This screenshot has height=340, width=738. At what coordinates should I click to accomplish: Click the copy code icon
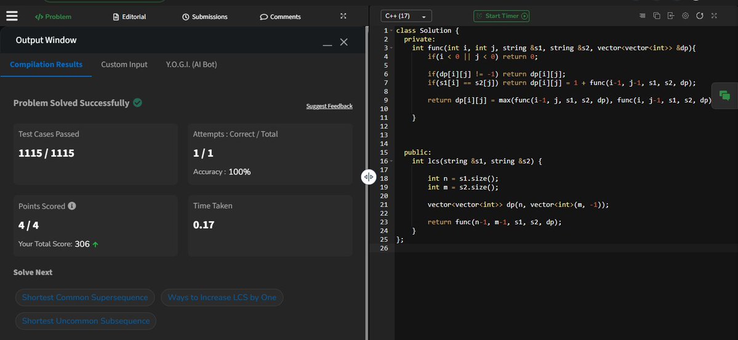pos(657,16)
